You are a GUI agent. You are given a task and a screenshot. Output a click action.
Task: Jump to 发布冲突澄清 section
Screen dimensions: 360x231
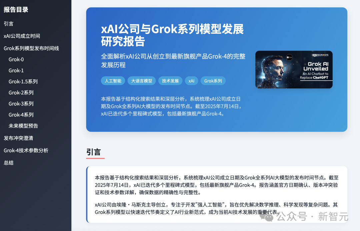[x=18, y=138]
